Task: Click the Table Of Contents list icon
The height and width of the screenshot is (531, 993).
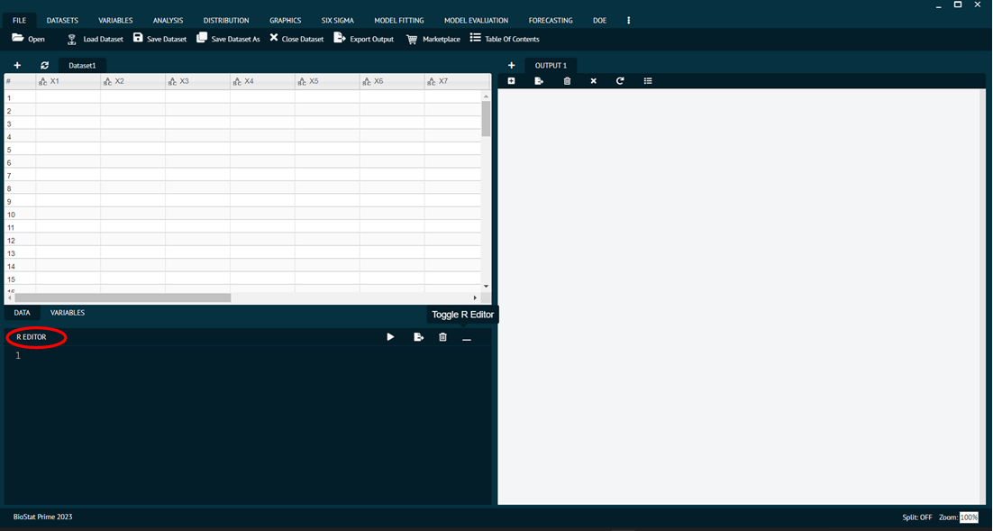Action: point(475,38)
